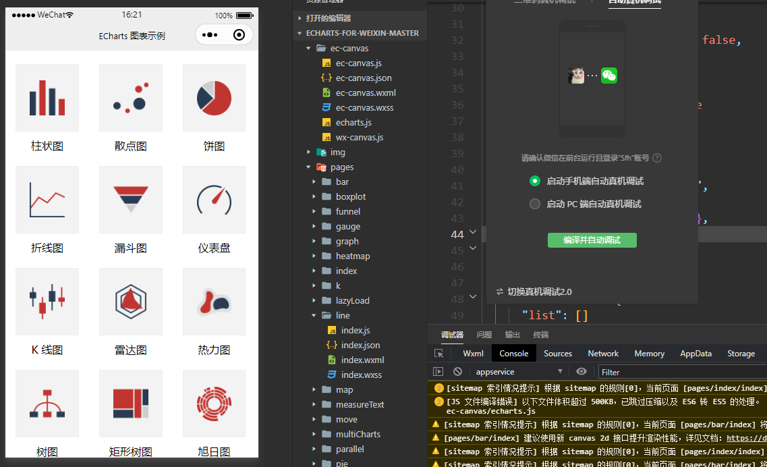Select 启动手机端自动真机调试 radio option
The width and height of the screenshot is (767, 467).
(x=535, y=181)
